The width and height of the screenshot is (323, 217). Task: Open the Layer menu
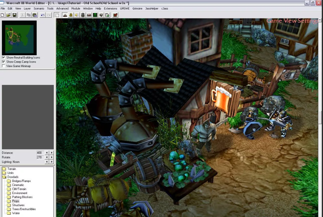27,8
